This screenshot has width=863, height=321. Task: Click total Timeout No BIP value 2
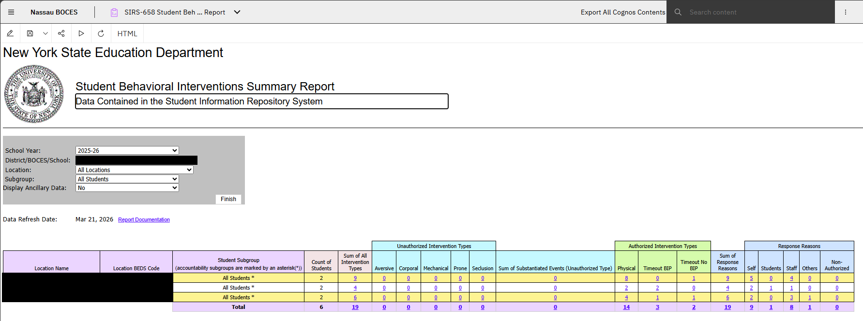click(x=694, y=307)
